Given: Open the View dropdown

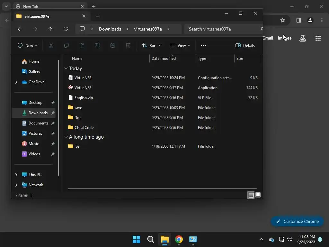Looking at the screenshot, I should [x=180, y=45].
